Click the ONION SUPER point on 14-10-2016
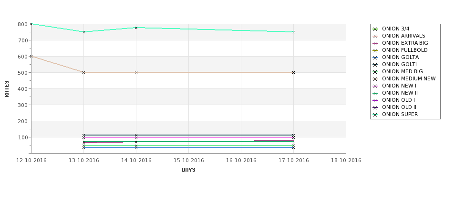 point(136,28)
